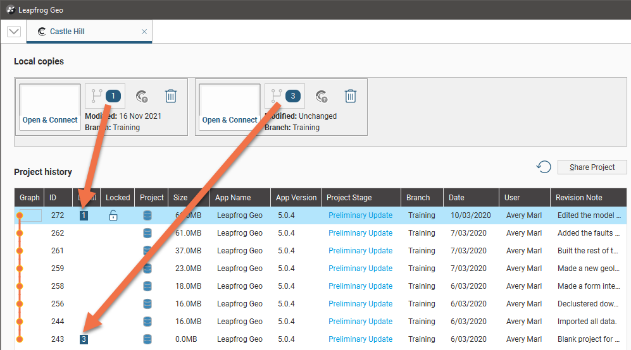The width and height of the screenshot is (631, 350).
Task: Click the Share Project button
Action: click(592, 167)
